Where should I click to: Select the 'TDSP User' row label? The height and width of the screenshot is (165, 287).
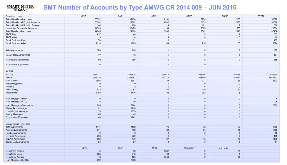11,34
